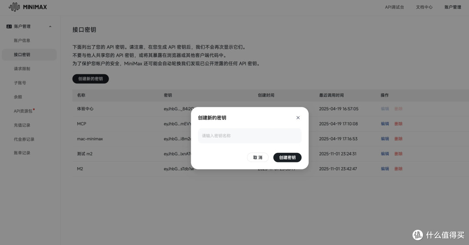Screen dimensions: 469x245
Task: Select the MCP name cell
Action: coord(81,123)
